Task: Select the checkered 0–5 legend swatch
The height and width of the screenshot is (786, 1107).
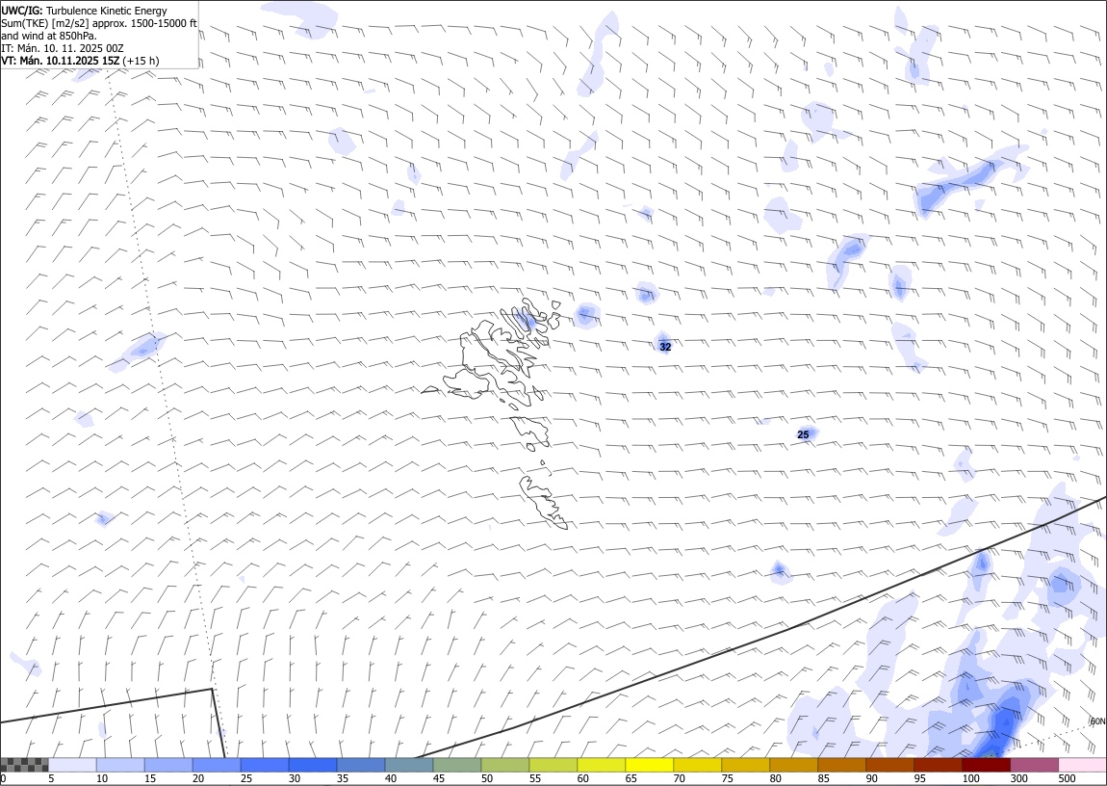Action: [25, 765]
